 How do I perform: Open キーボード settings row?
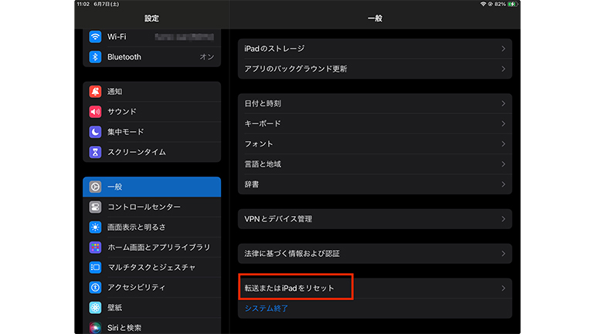point(375,124)
